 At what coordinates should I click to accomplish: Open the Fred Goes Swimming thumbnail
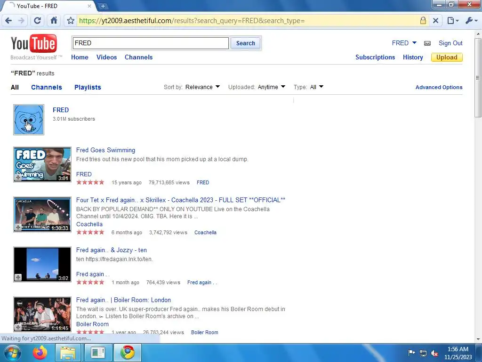pyautogui.click(x=42, y=165)
